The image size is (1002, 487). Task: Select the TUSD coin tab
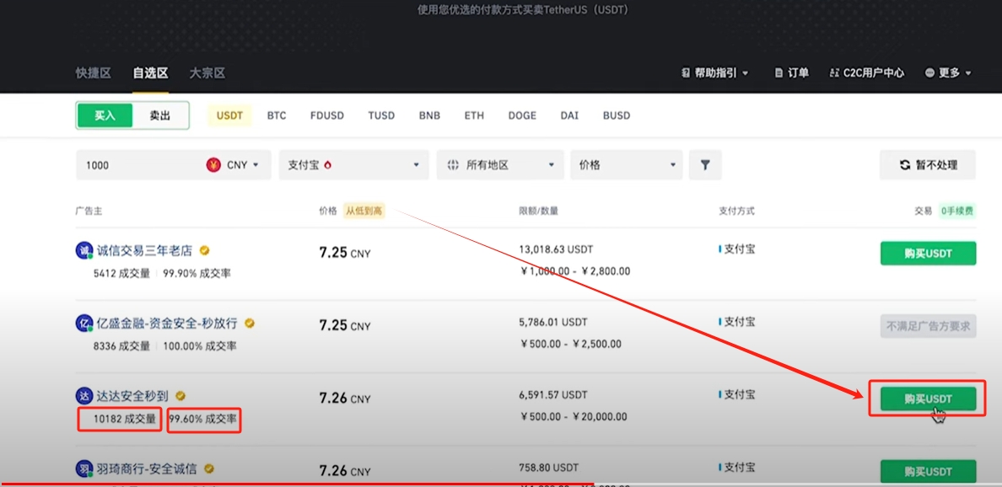pos(381,115)
